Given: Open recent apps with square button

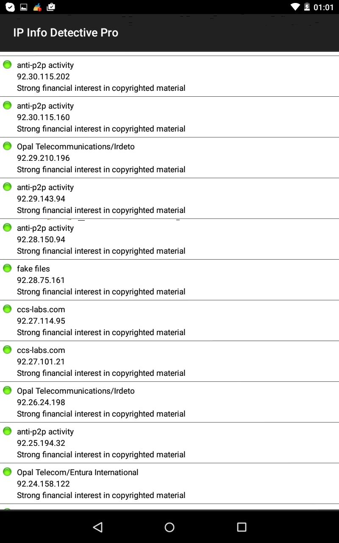Looking at the screenshot, I should (242, 527).
